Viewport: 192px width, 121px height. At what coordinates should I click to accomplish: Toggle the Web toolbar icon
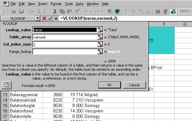[x=117, y=11]
